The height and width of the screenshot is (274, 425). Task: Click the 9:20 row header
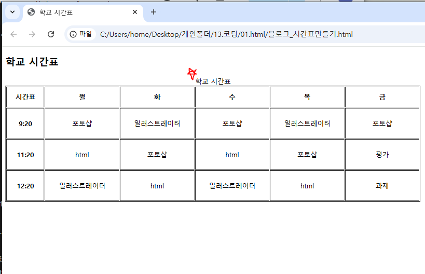coord(25,124)
